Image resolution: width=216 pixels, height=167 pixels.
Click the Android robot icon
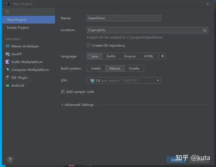tap(8, 85)
